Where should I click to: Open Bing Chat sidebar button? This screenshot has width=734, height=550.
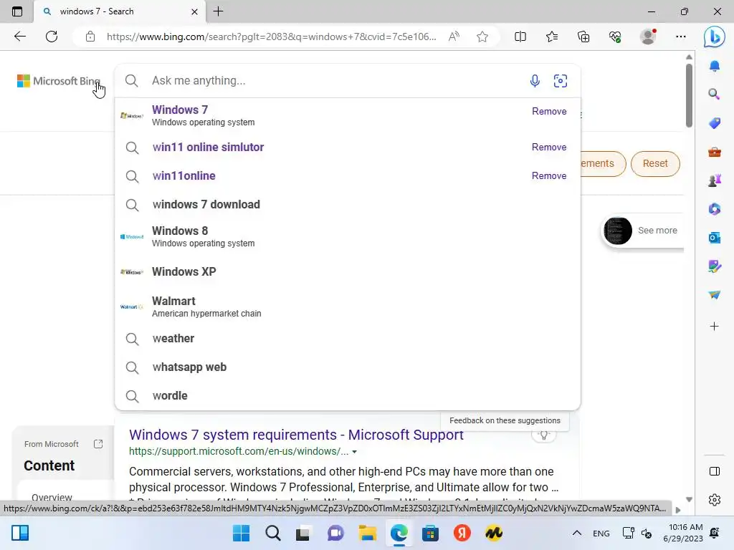(x=715, y=37)
